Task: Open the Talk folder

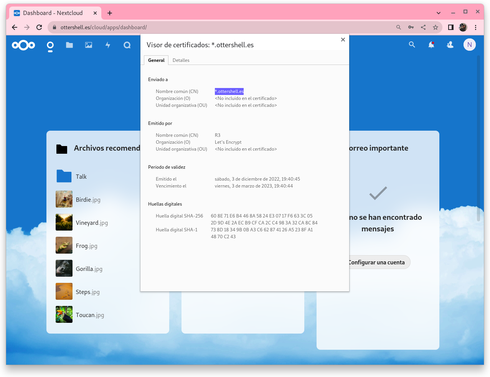Action: [x=81, y=177]
